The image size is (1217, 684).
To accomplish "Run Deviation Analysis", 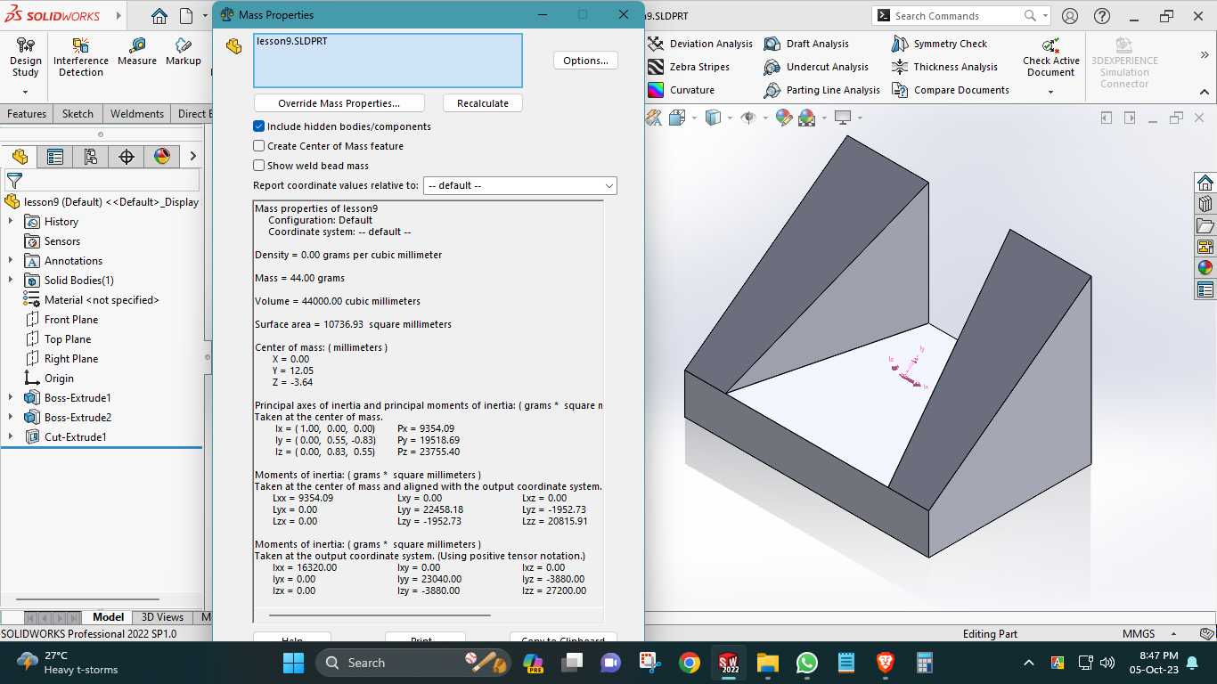I will [x=700, y=44].
